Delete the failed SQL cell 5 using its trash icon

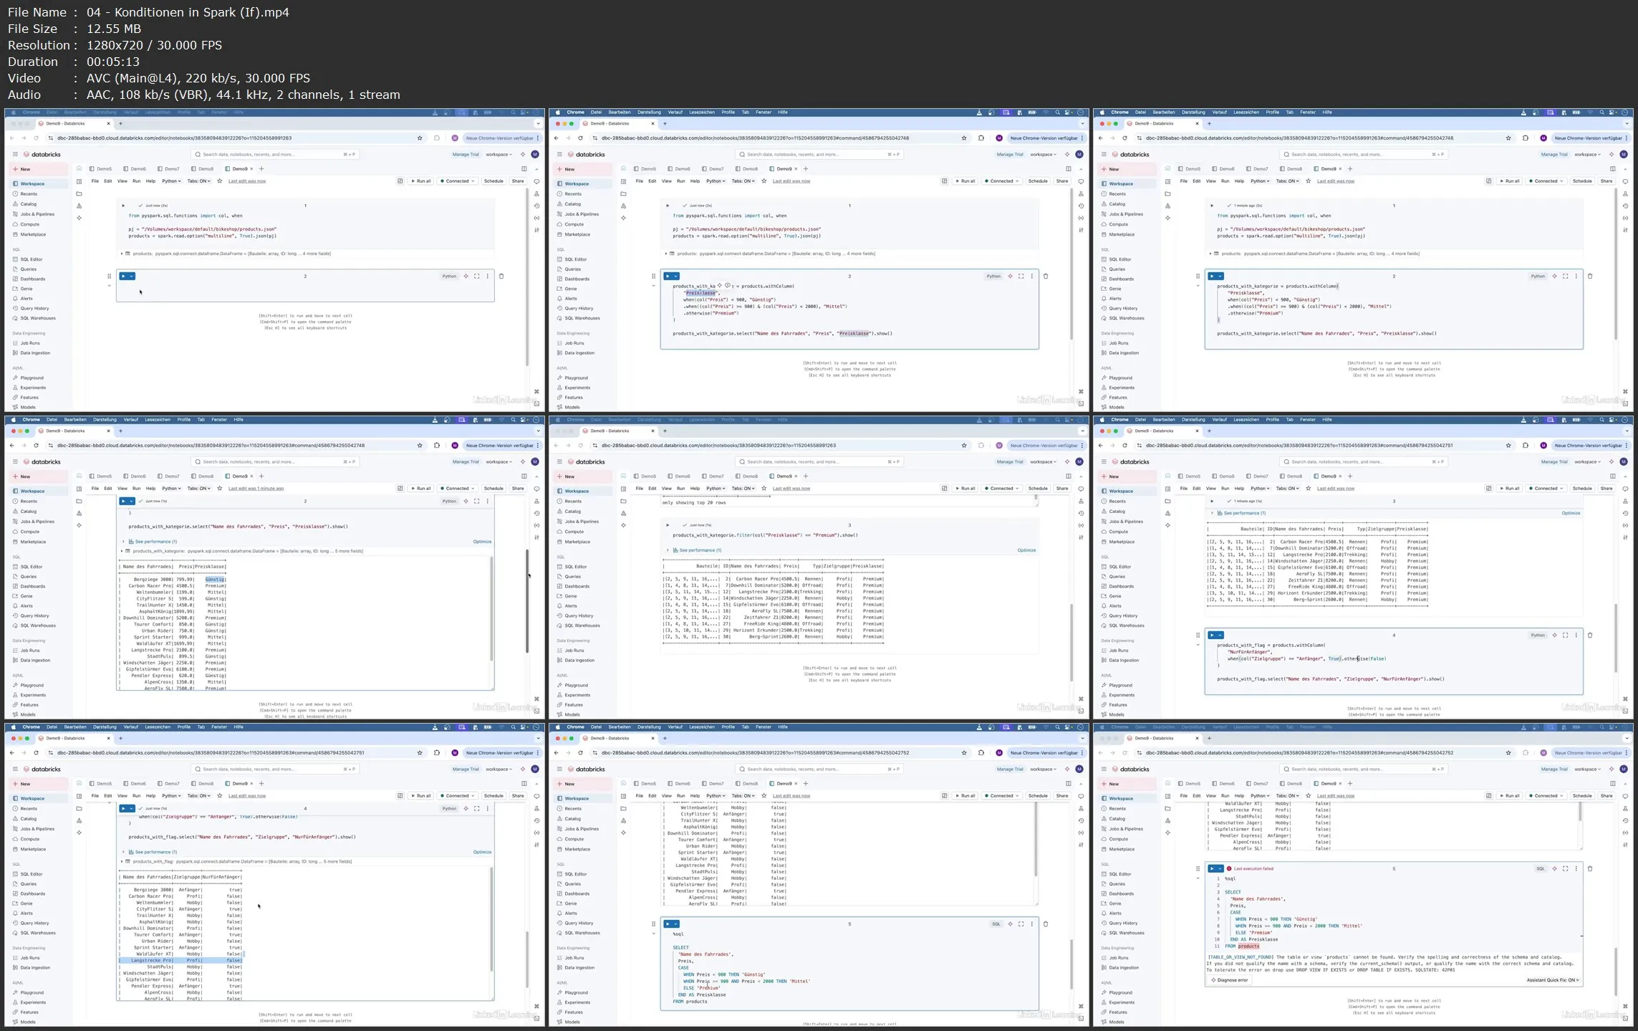tap(1590, 868)
